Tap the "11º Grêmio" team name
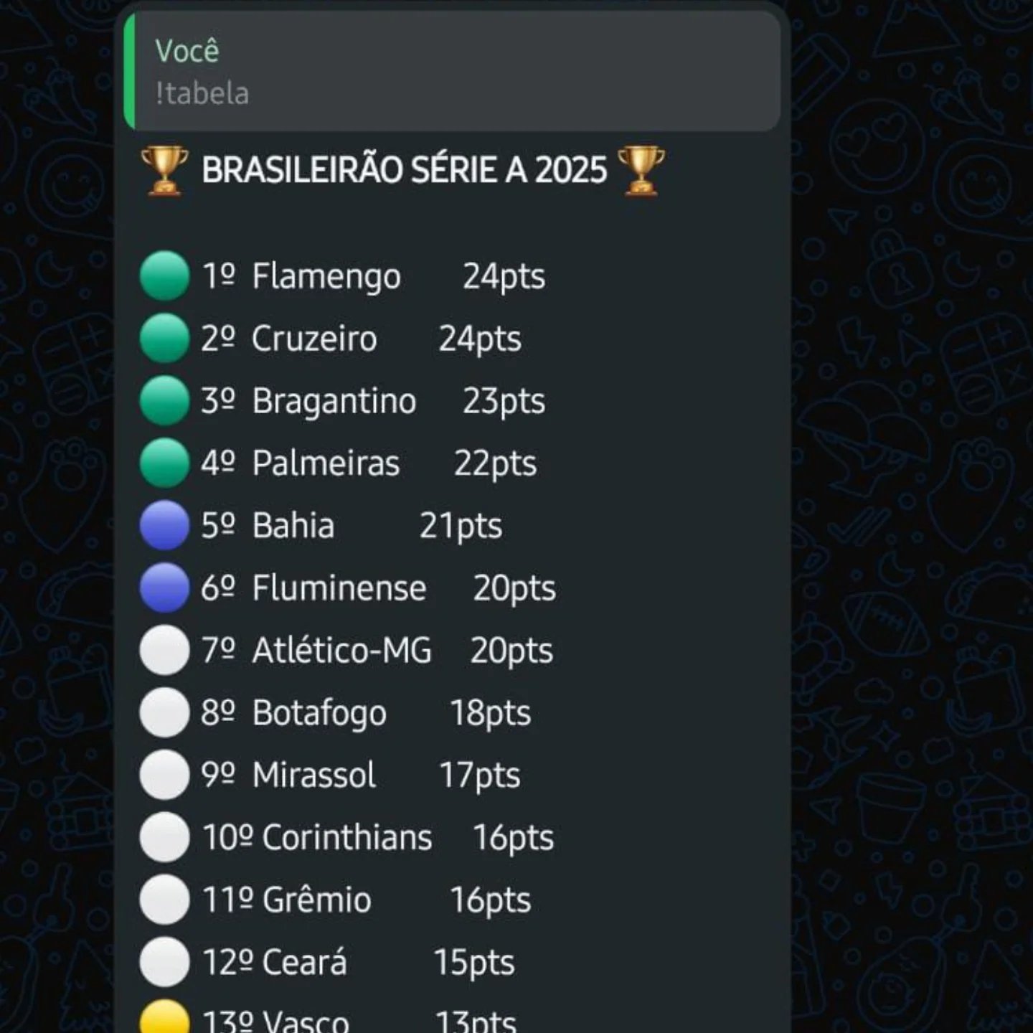1033x1033 pixels. tap(287, 900)
